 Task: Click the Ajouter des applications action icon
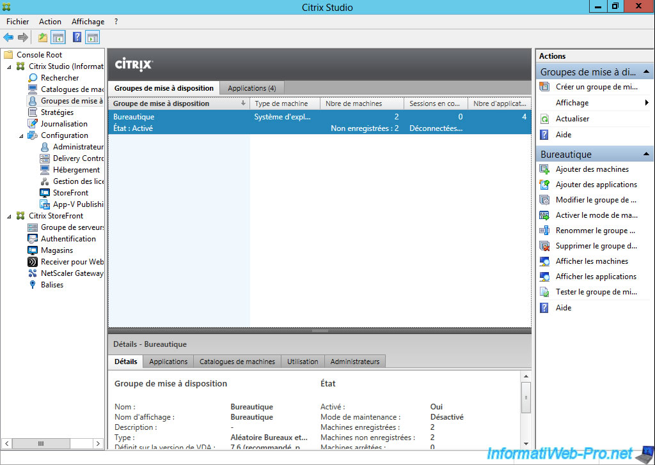pyautogui.click(x=544, y=185)
